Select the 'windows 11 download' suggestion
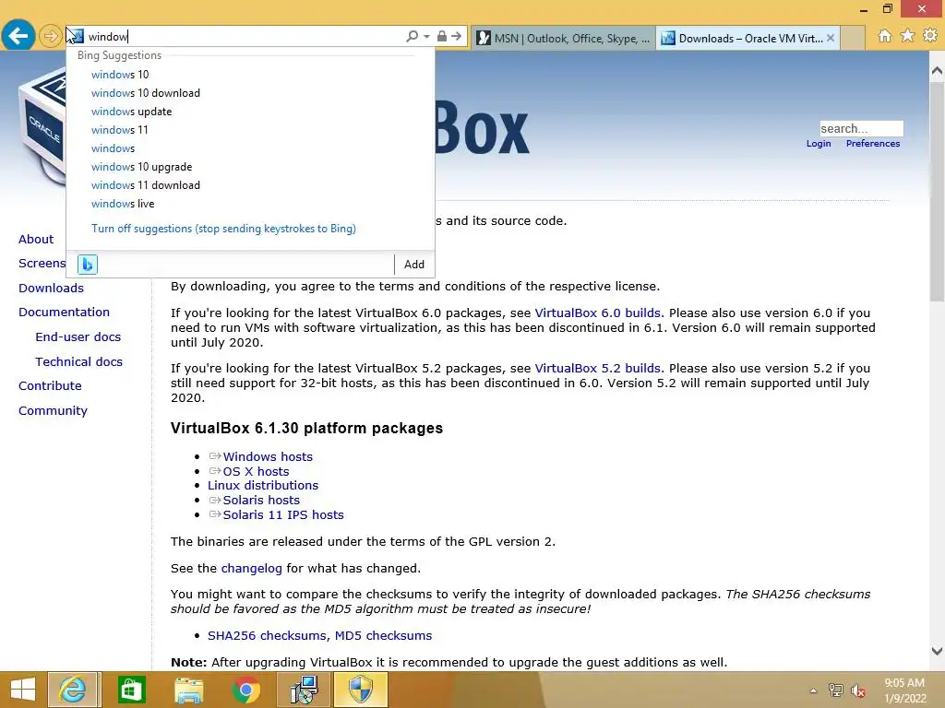Viewport: 945px width, 708px height. click(x=145, y=185)
